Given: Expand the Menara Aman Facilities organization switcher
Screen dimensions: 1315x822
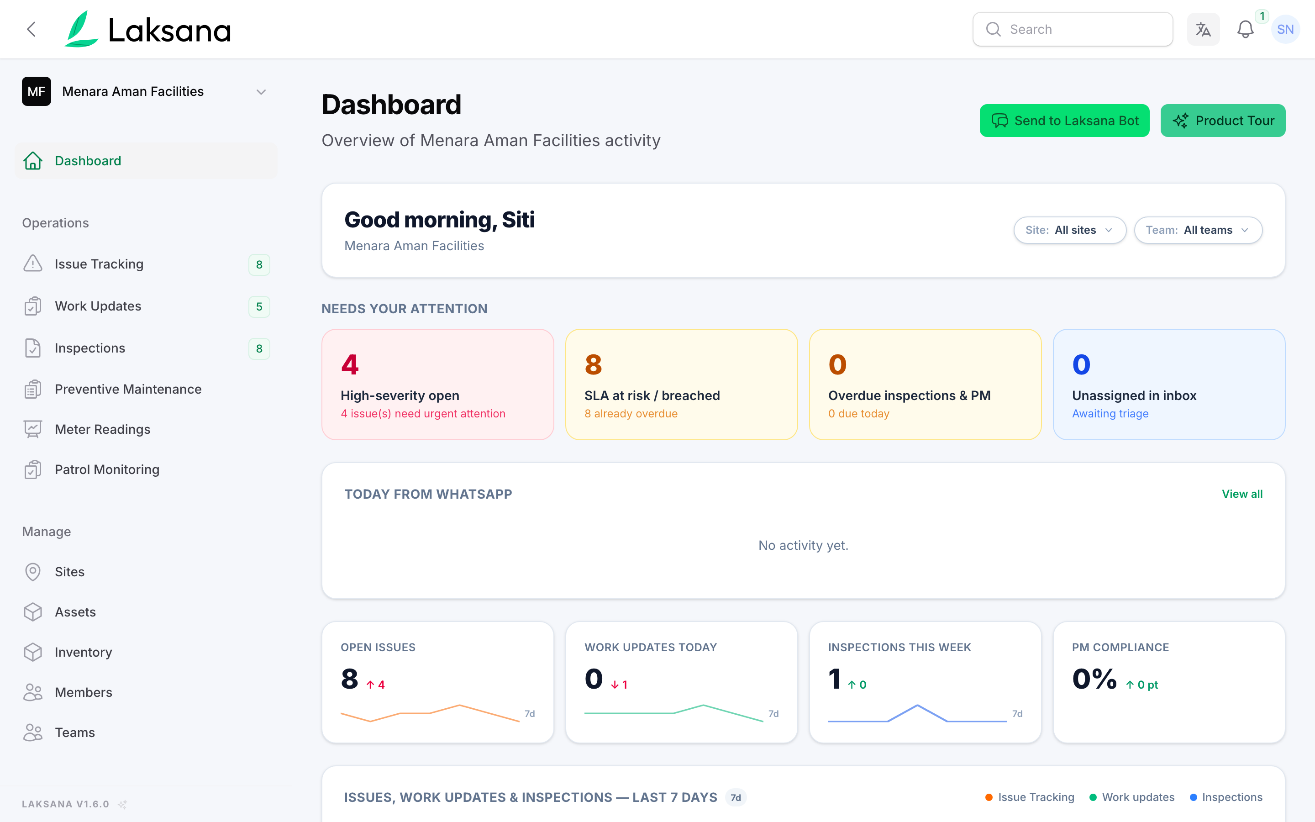Looking at the screenshot, I should point(145,91).
